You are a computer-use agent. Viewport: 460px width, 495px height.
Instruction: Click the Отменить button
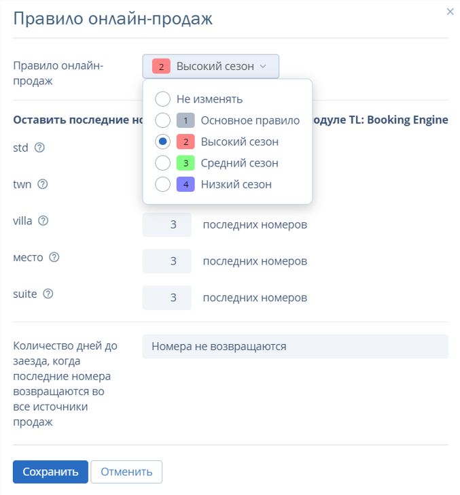(126, 472)
